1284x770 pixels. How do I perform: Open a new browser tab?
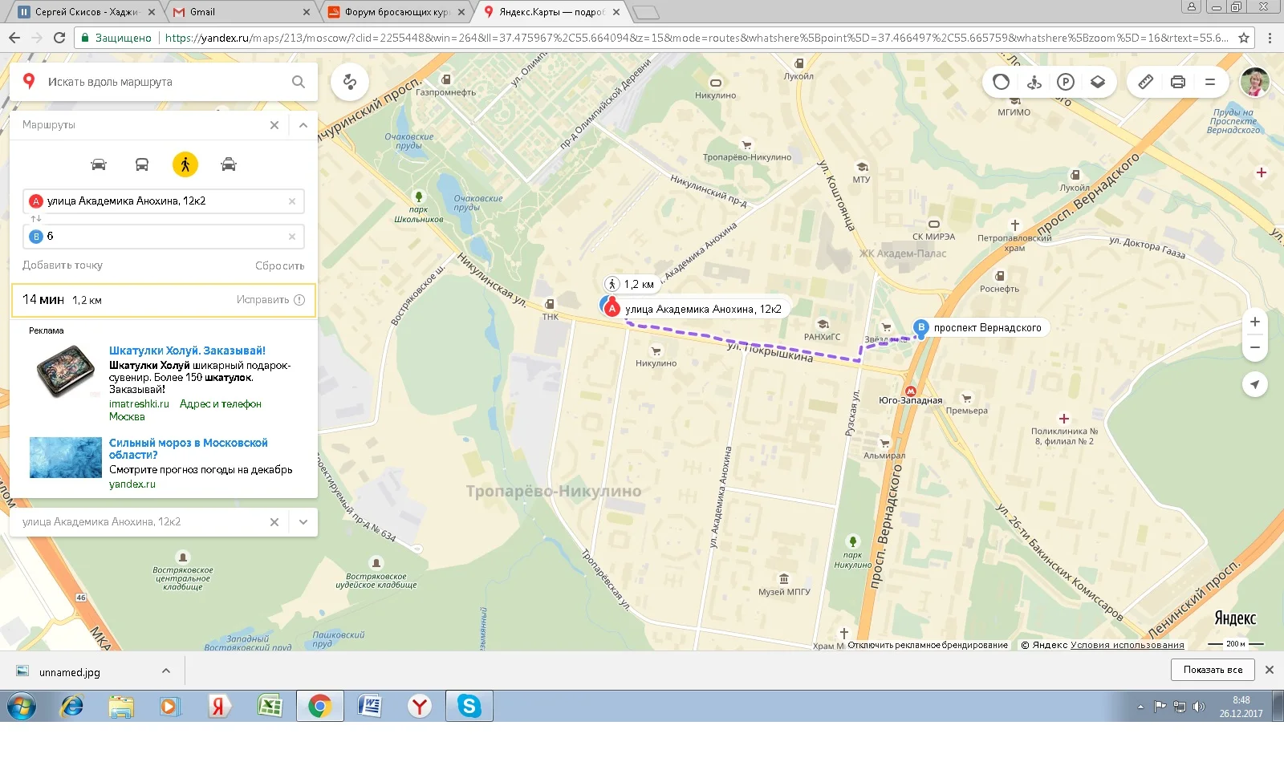[646, 13]
